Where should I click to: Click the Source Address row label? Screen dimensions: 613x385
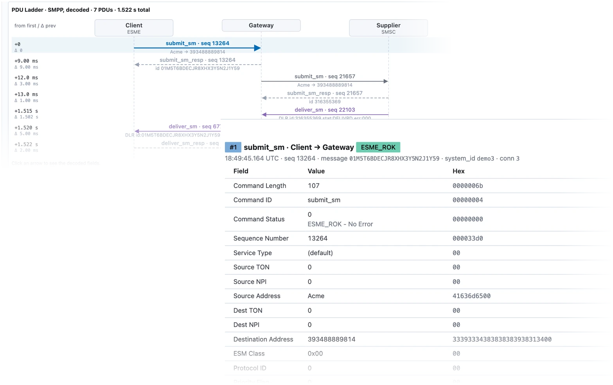257,296
